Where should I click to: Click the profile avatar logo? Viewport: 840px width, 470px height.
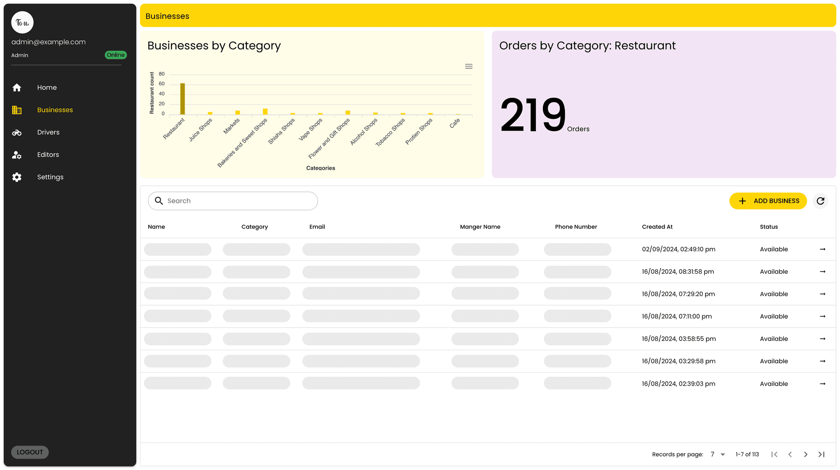(x=22, y=23)
